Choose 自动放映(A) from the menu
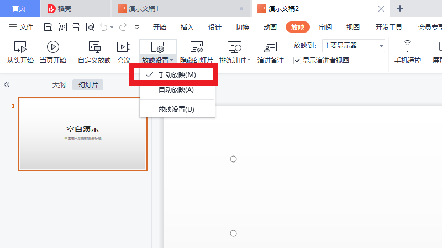The height and width of the screenshot is (248, 442). pyautogui.click(x=176, y=90)
